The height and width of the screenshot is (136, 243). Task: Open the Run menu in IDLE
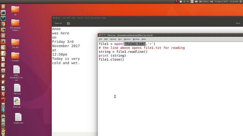pyautogui.click(x=120, y=39)
